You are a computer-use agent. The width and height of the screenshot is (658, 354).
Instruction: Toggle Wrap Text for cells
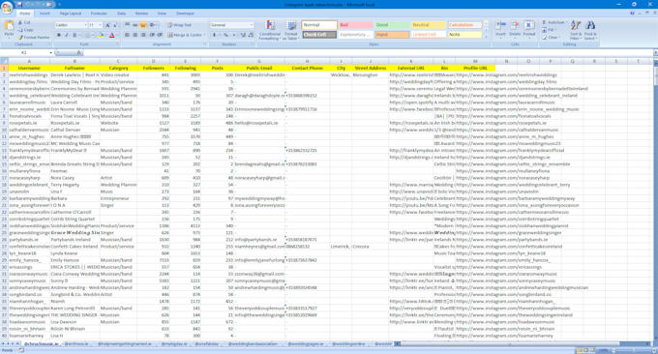(179, 25)
